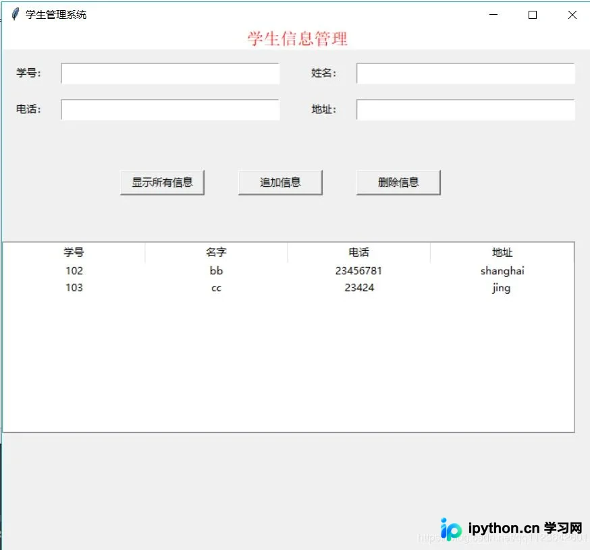
Task: Click phone number 23424
Action: click(359, 288)
